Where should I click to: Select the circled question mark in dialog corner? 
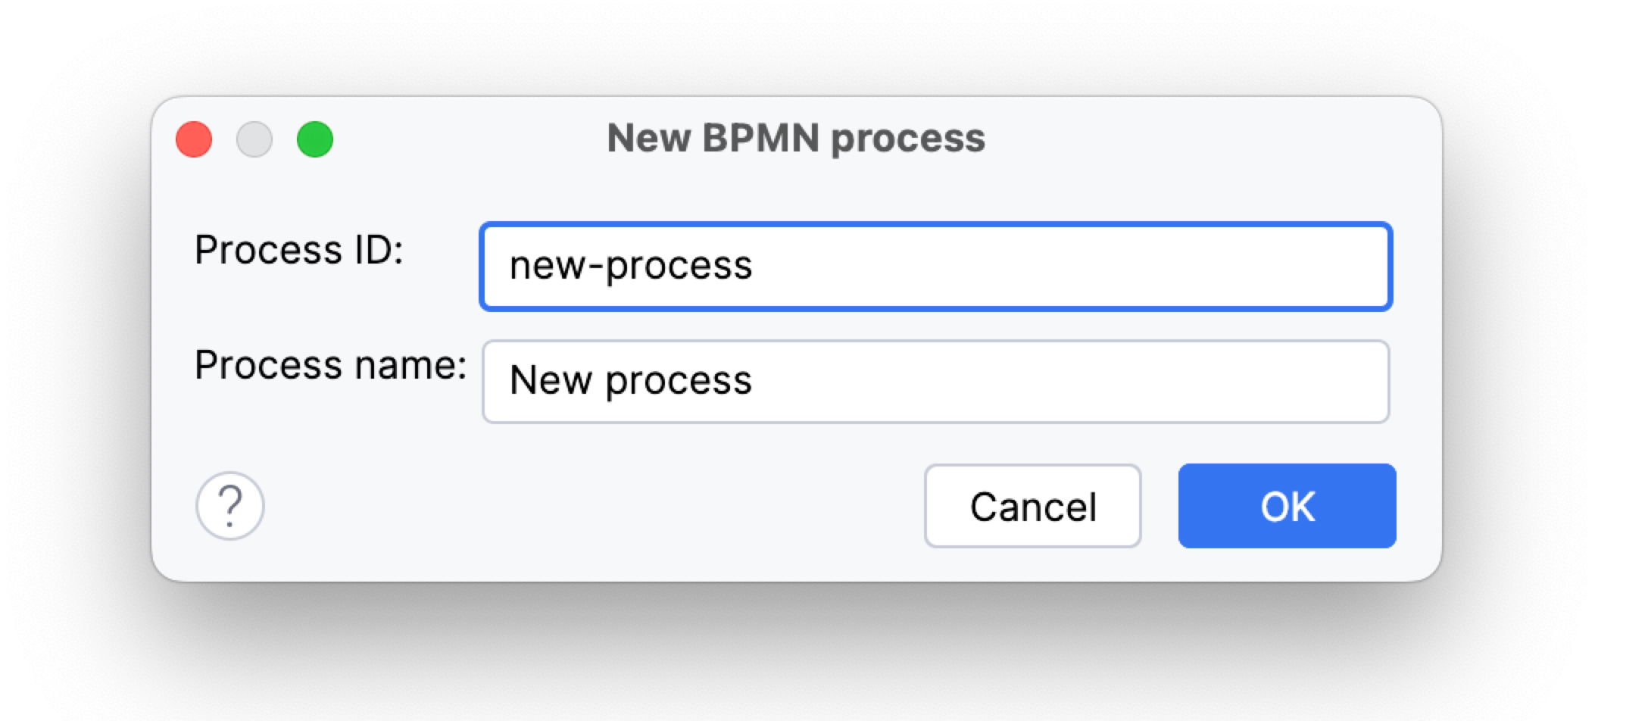[x=229, y=506]
